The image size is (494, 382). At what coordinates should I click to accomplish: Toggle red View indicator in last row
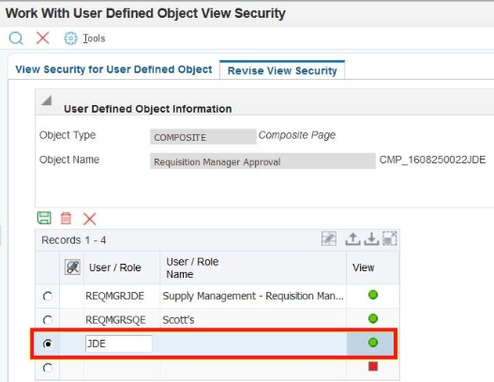[373, 366]
